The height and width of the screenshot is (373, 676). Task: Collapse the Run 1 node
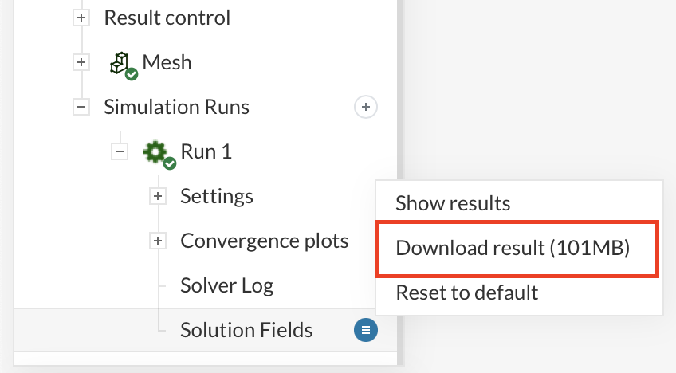120,151
